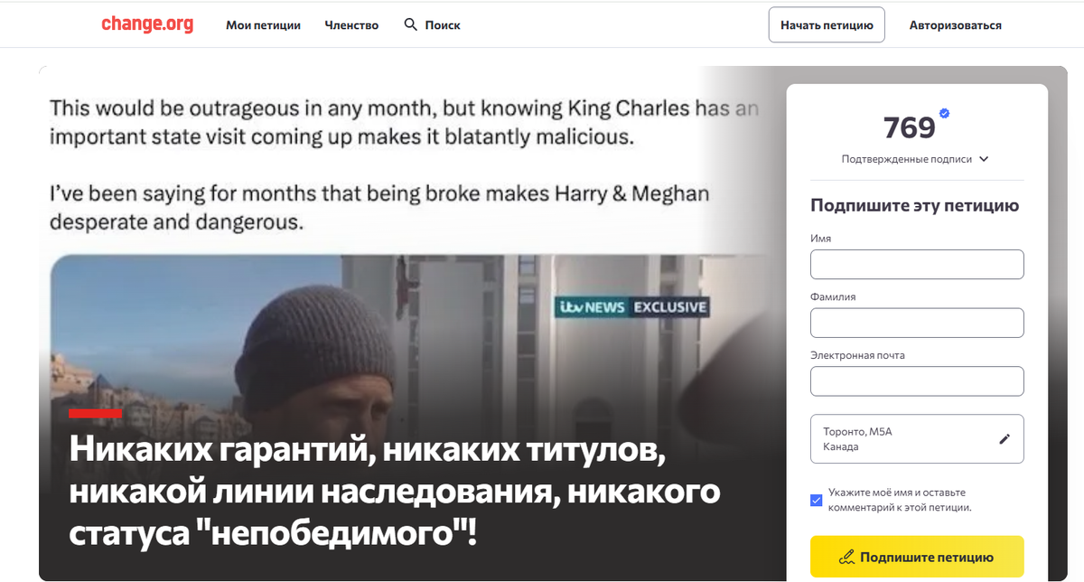The width and height of the screenshot is (1084, 582).
Task: Open Членство menu item
Action: point(351,25)
